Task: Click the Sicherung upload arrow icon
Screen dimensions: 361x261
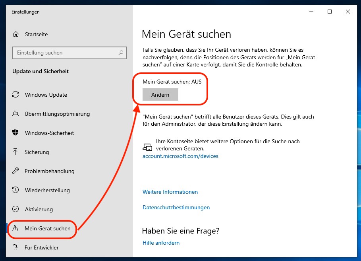Action: [15, 152]
